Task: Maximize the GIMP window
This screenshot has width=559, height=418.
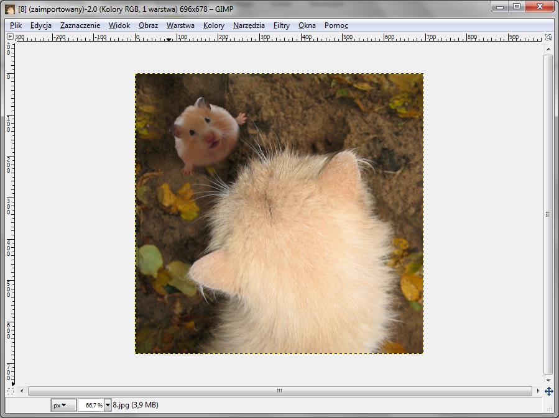Action: point(517,6)
